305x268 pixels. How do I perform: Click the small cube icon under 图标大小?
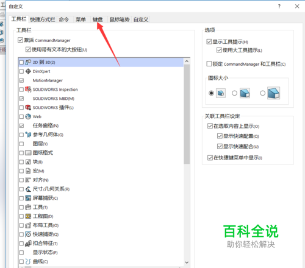click(x=221, y=93)
